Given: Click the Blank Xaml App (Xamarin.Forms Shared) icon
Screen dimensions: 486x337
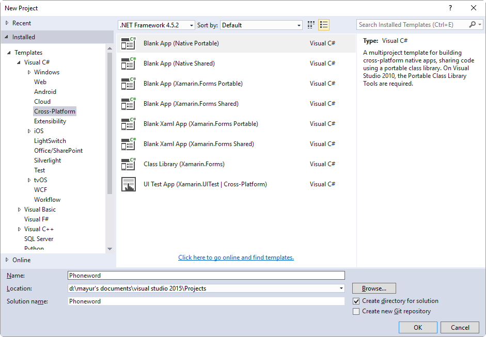Looking at the screenshot, I should point(128,144).
